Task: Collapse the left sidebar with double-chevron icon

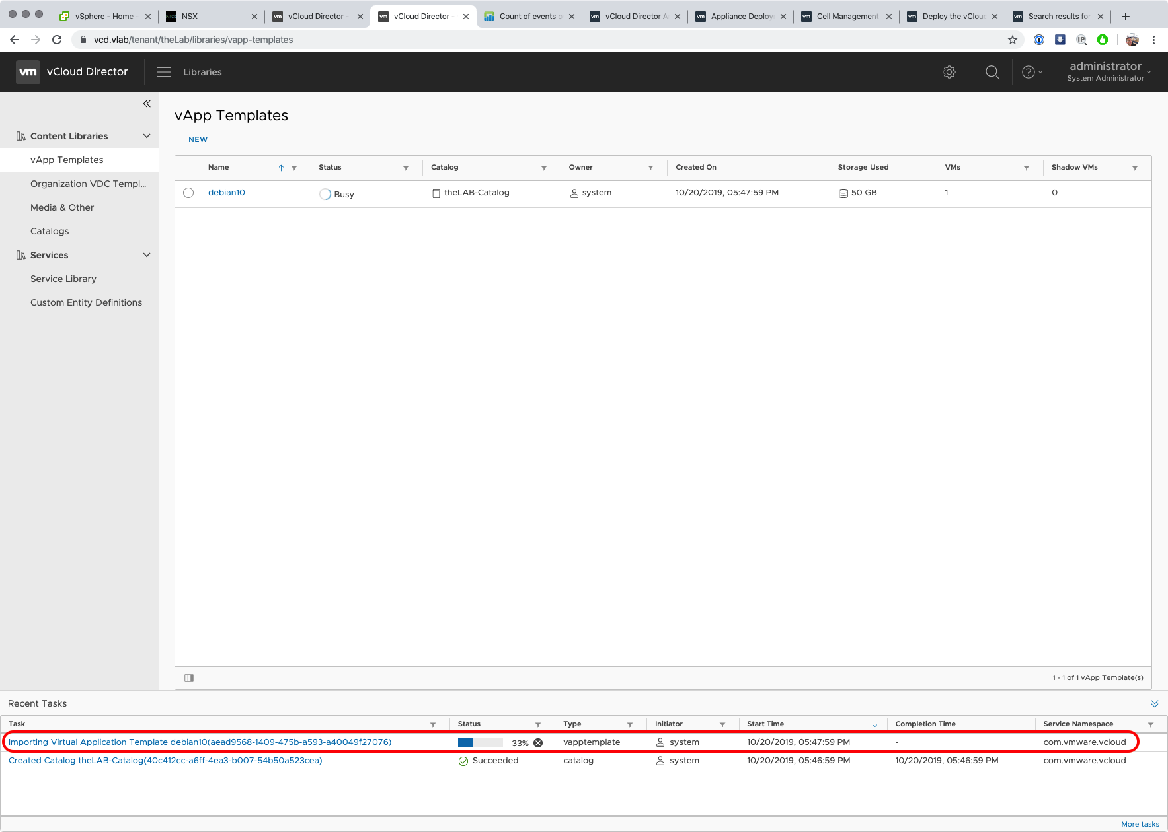Action: point(147,104)
